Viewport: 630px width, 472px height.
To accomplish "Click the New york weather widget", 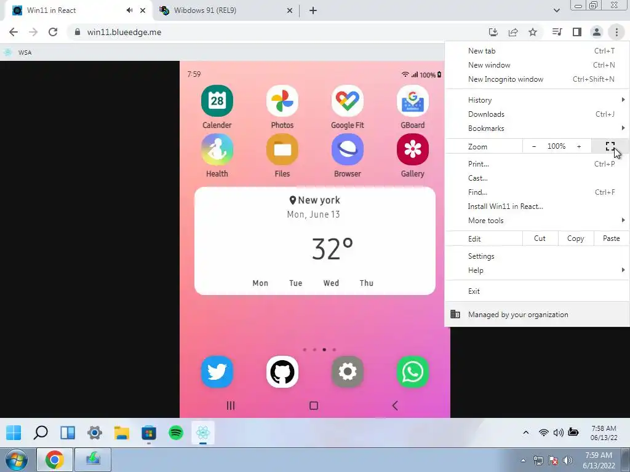I will 315,241.
